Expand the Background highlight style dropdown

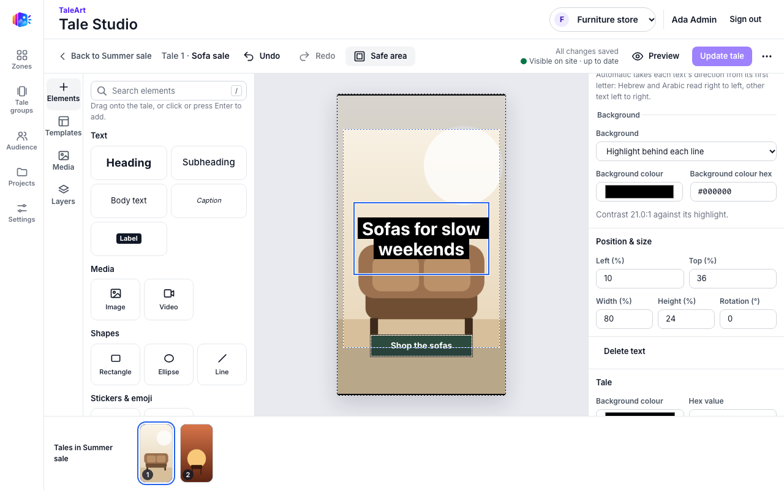tap(686, 151)
